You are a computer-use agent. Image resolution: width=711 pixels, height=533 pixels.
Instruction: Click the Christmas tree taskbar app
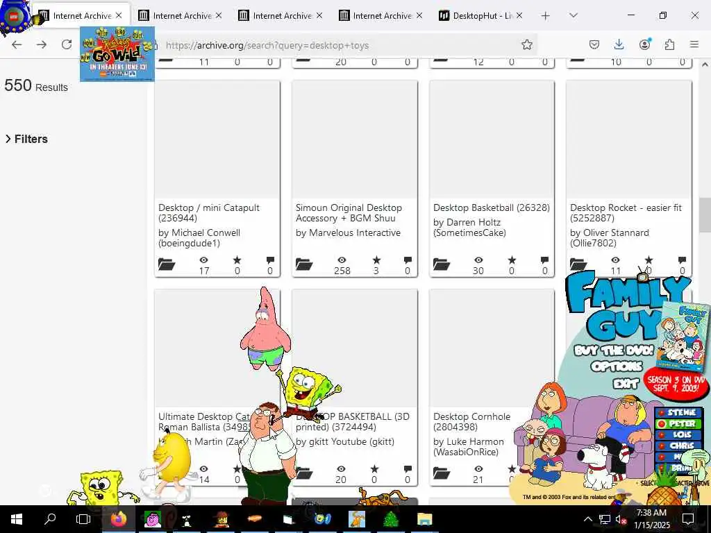pos(391,519)
